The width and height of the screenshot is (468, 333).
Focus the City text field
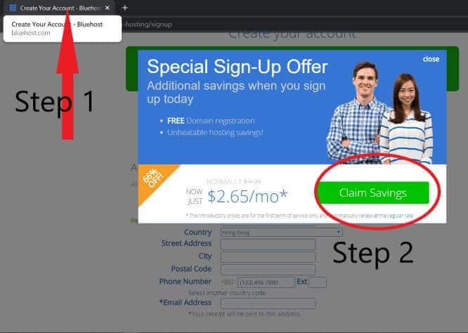coord(268,256)
